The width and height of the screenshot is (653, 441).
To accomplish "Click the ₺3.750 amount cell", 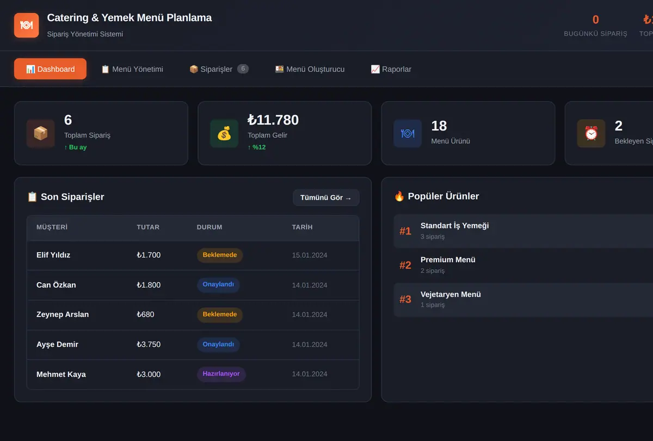I will coord(149,344).
